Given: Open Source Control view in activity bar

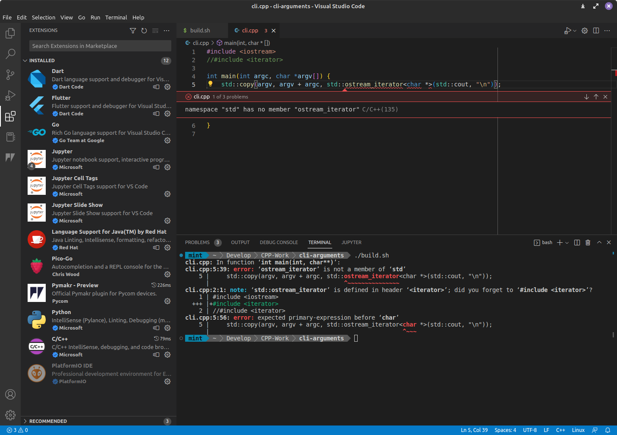Looking at the screenshot, I should pos(10,75).
